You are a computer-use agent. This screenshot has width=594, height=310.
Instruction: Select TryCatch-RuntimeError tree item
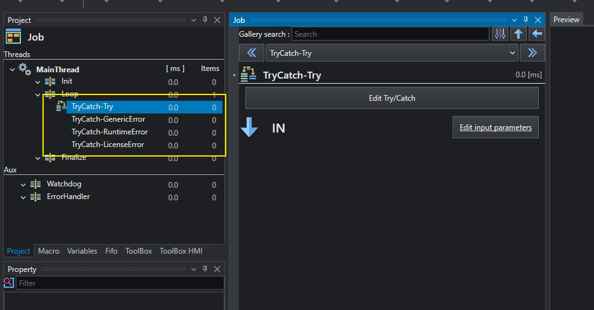110,132
